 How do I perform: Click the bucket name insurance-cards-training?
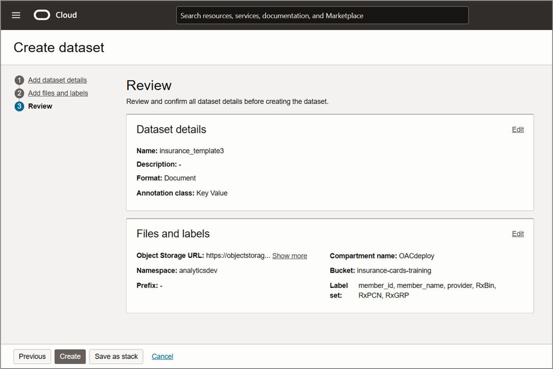[x=394, y=270]
